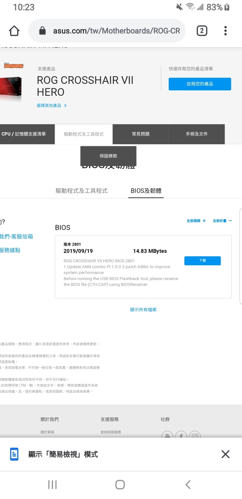
Task: Open the 選擇其他產品 link
Action: tap(52, 106)
